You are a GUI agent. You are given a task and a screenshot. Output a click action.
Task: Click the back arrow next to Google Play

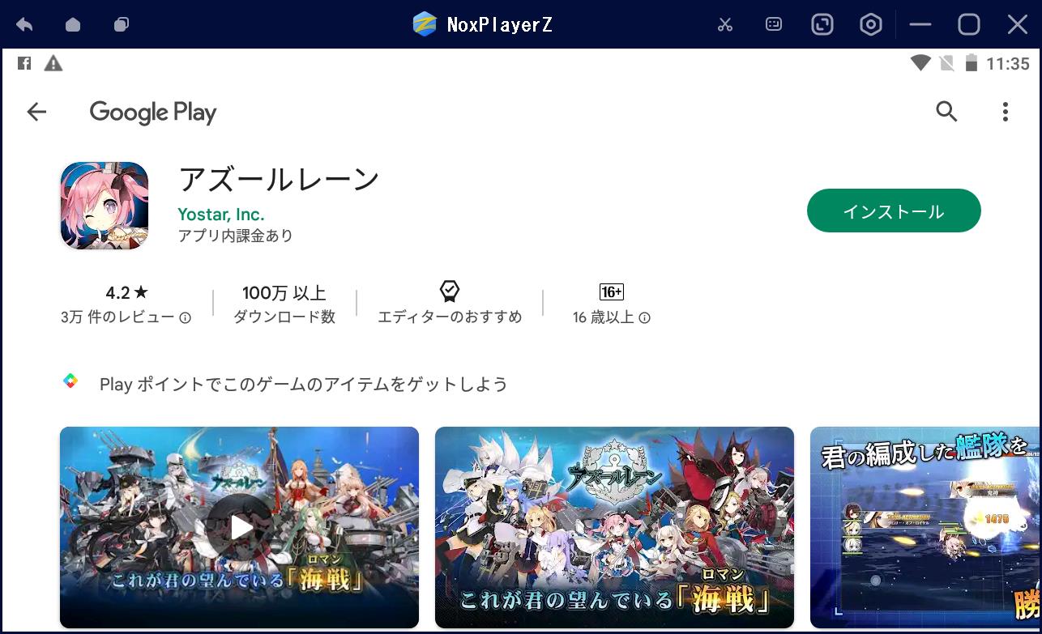[36, 112]
